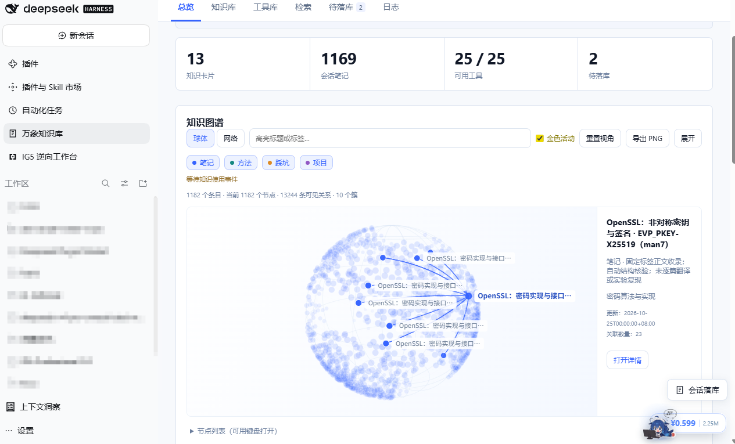Click the 密码算法与实现 tag in detail panel
Image resolution: width=735 pixels, height=444 pixels.
click(630, 297)
